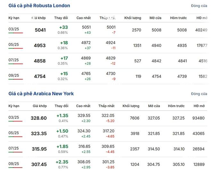This screenshot has height=172, width=218.
Task: Click Robusta lowest price 5001
Action: click(111, 27)
